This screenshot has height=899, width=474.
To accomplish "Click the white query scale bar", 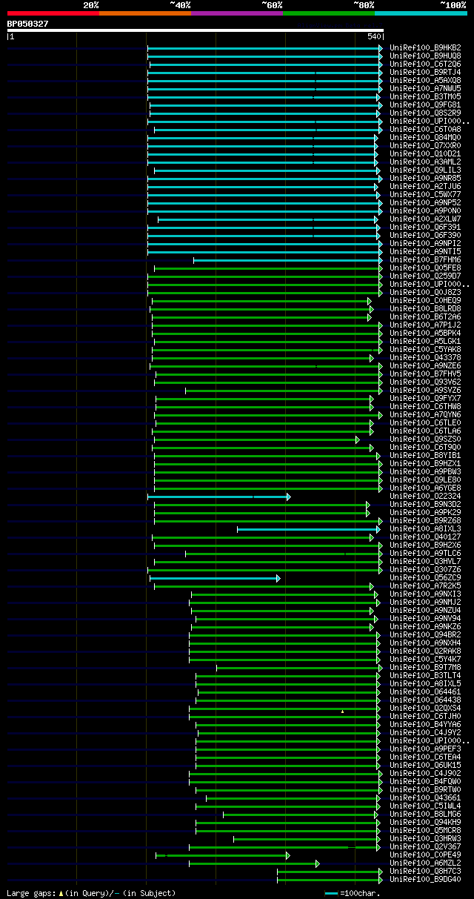I will point(196,30).
